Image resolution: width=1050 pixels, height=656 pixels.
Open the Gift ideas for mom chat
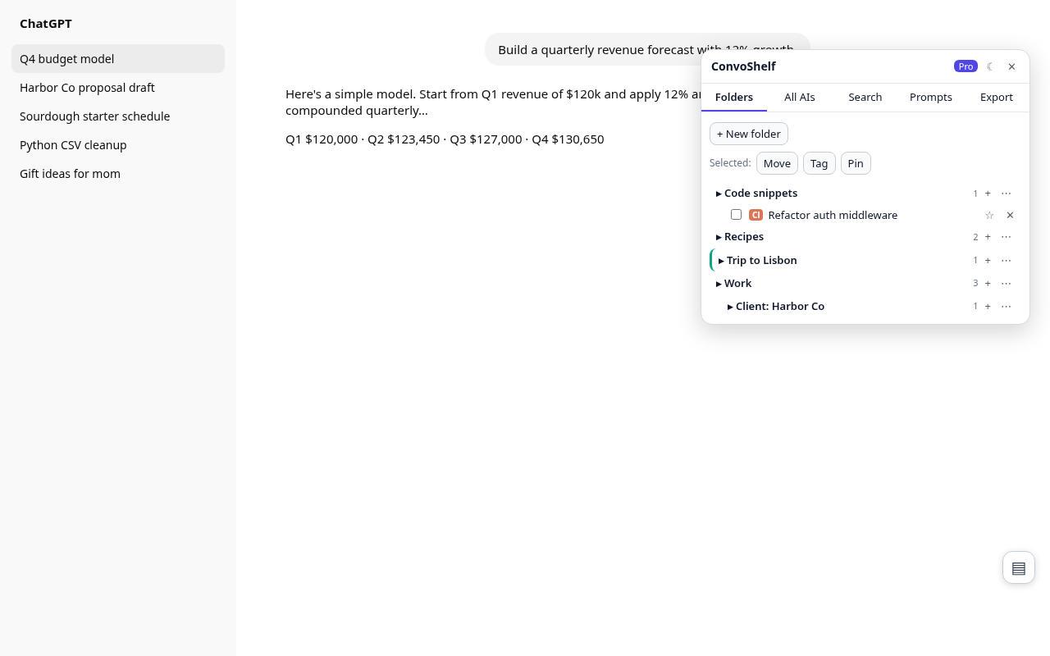point(118,174)
